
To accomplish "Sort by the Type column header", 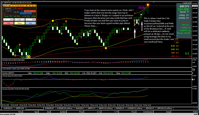I will click(x=31, y=112).
